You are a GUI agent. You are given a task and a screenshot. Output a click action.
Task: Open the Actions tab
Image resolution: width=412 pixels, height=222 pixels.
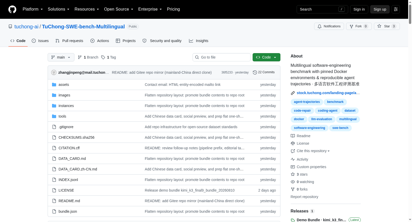[x=100, y=41]
